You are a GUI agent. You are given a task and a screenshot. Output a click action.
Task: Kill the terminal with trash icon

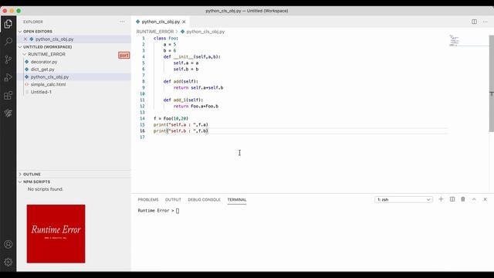pyautogui.click(x=463, y=199)
